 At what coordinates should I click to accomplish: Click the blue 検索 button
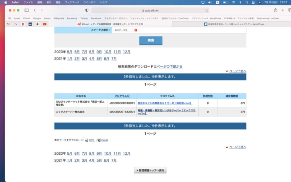pos(151,40)
